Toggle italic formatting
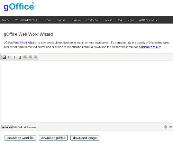 [x=15, y=57]
